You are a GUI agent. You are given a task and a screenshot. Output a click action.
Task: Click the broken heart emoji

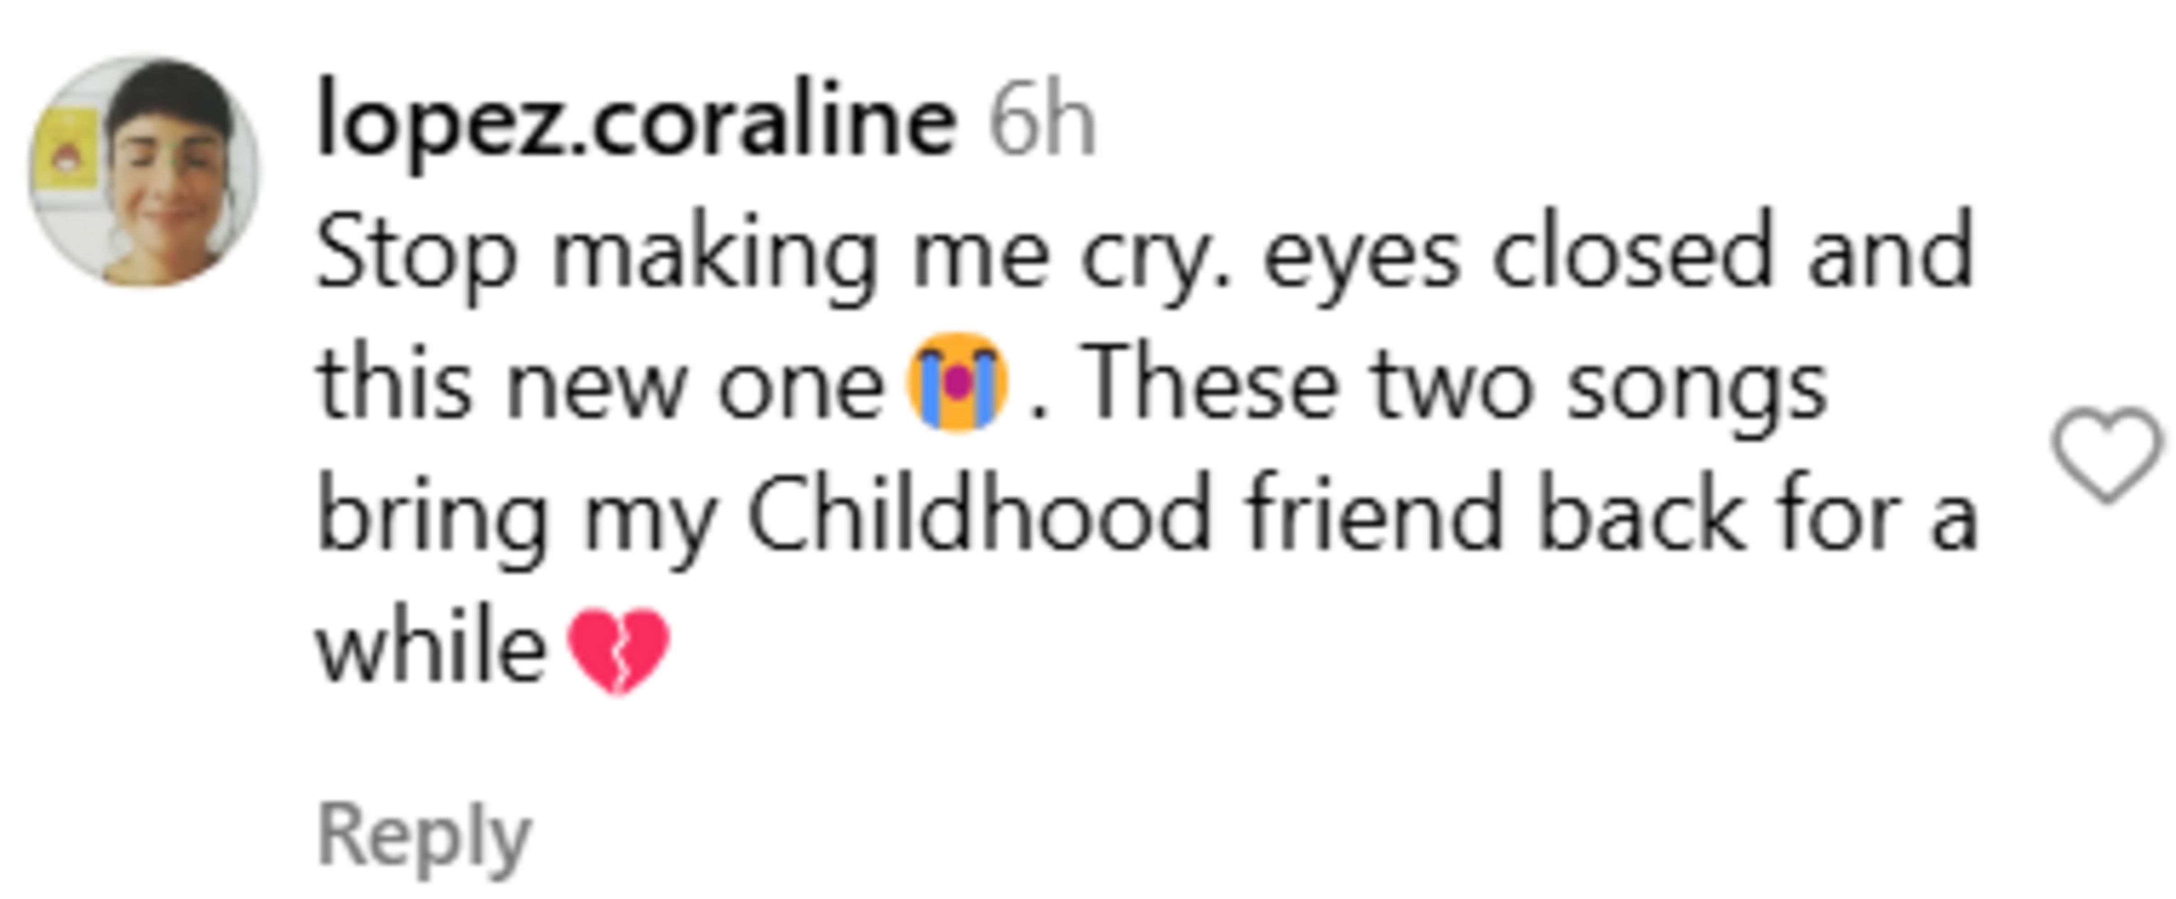(618, 649)
